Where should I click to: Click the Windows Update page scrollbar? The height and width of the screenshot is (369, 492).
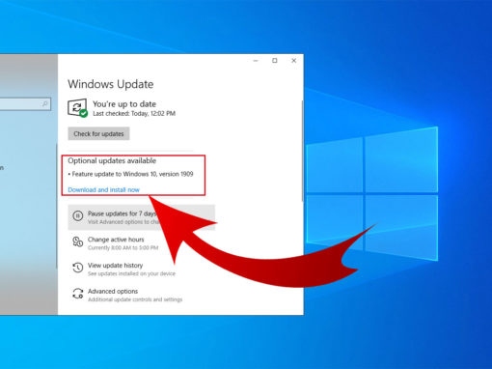pos(302,152)
